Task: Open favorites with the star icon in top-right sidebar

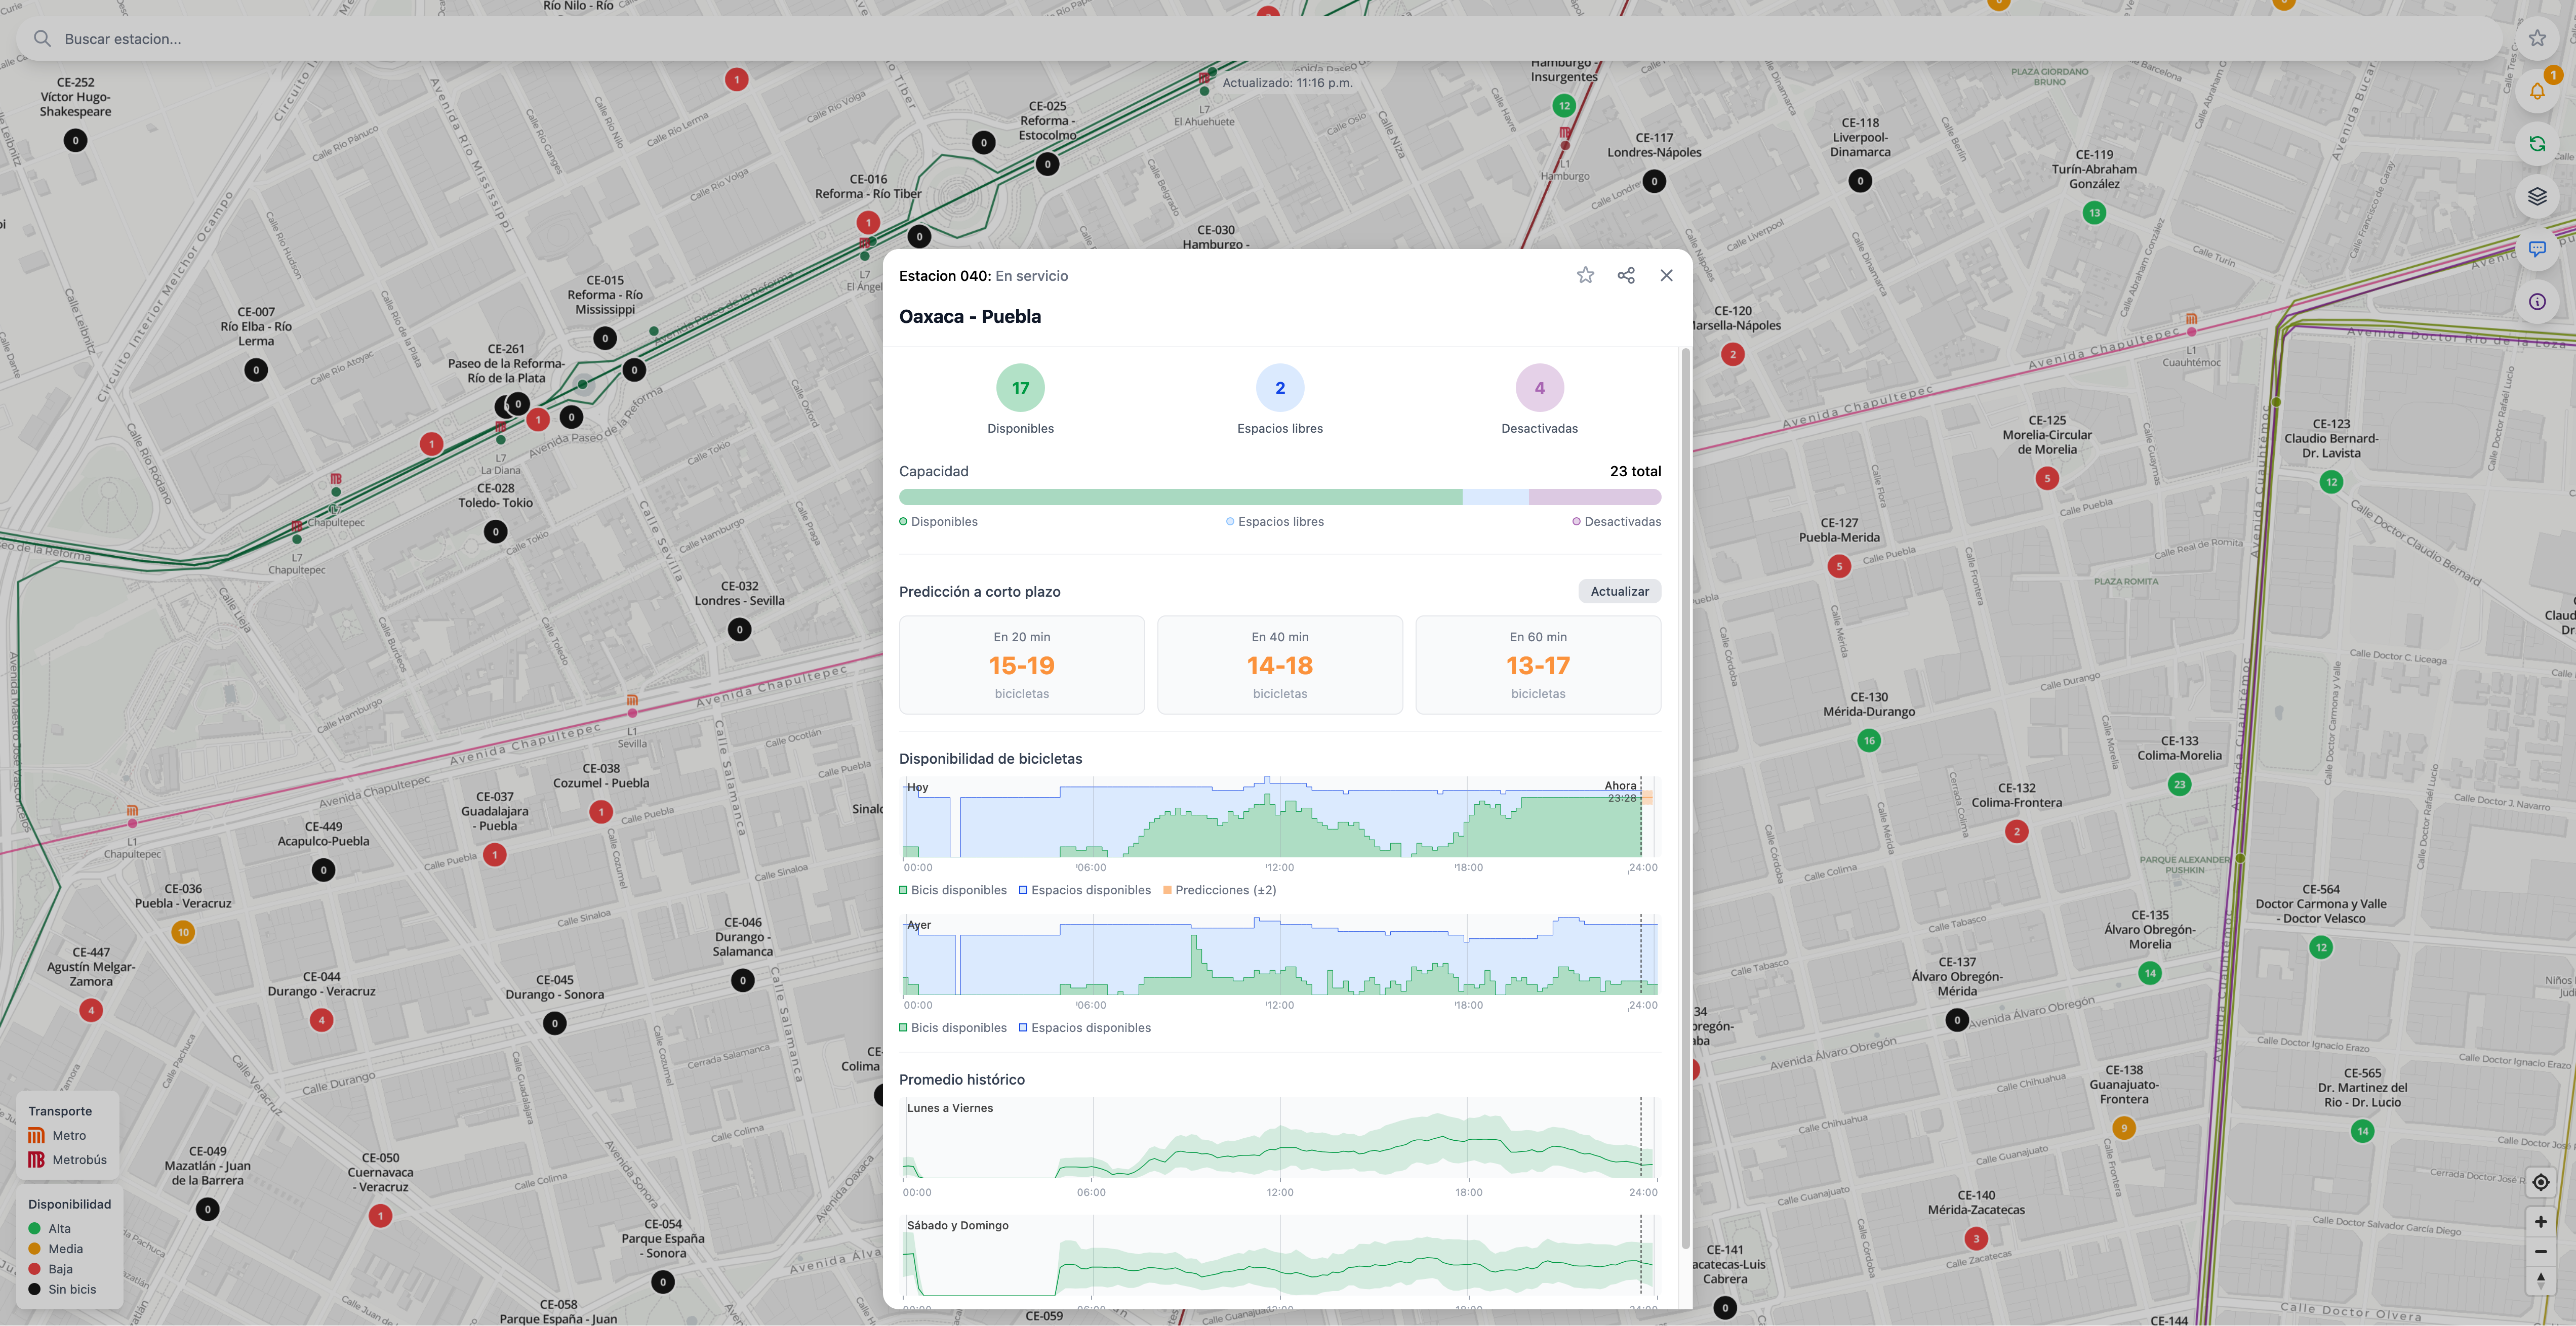Action: tap(2537, 38)
